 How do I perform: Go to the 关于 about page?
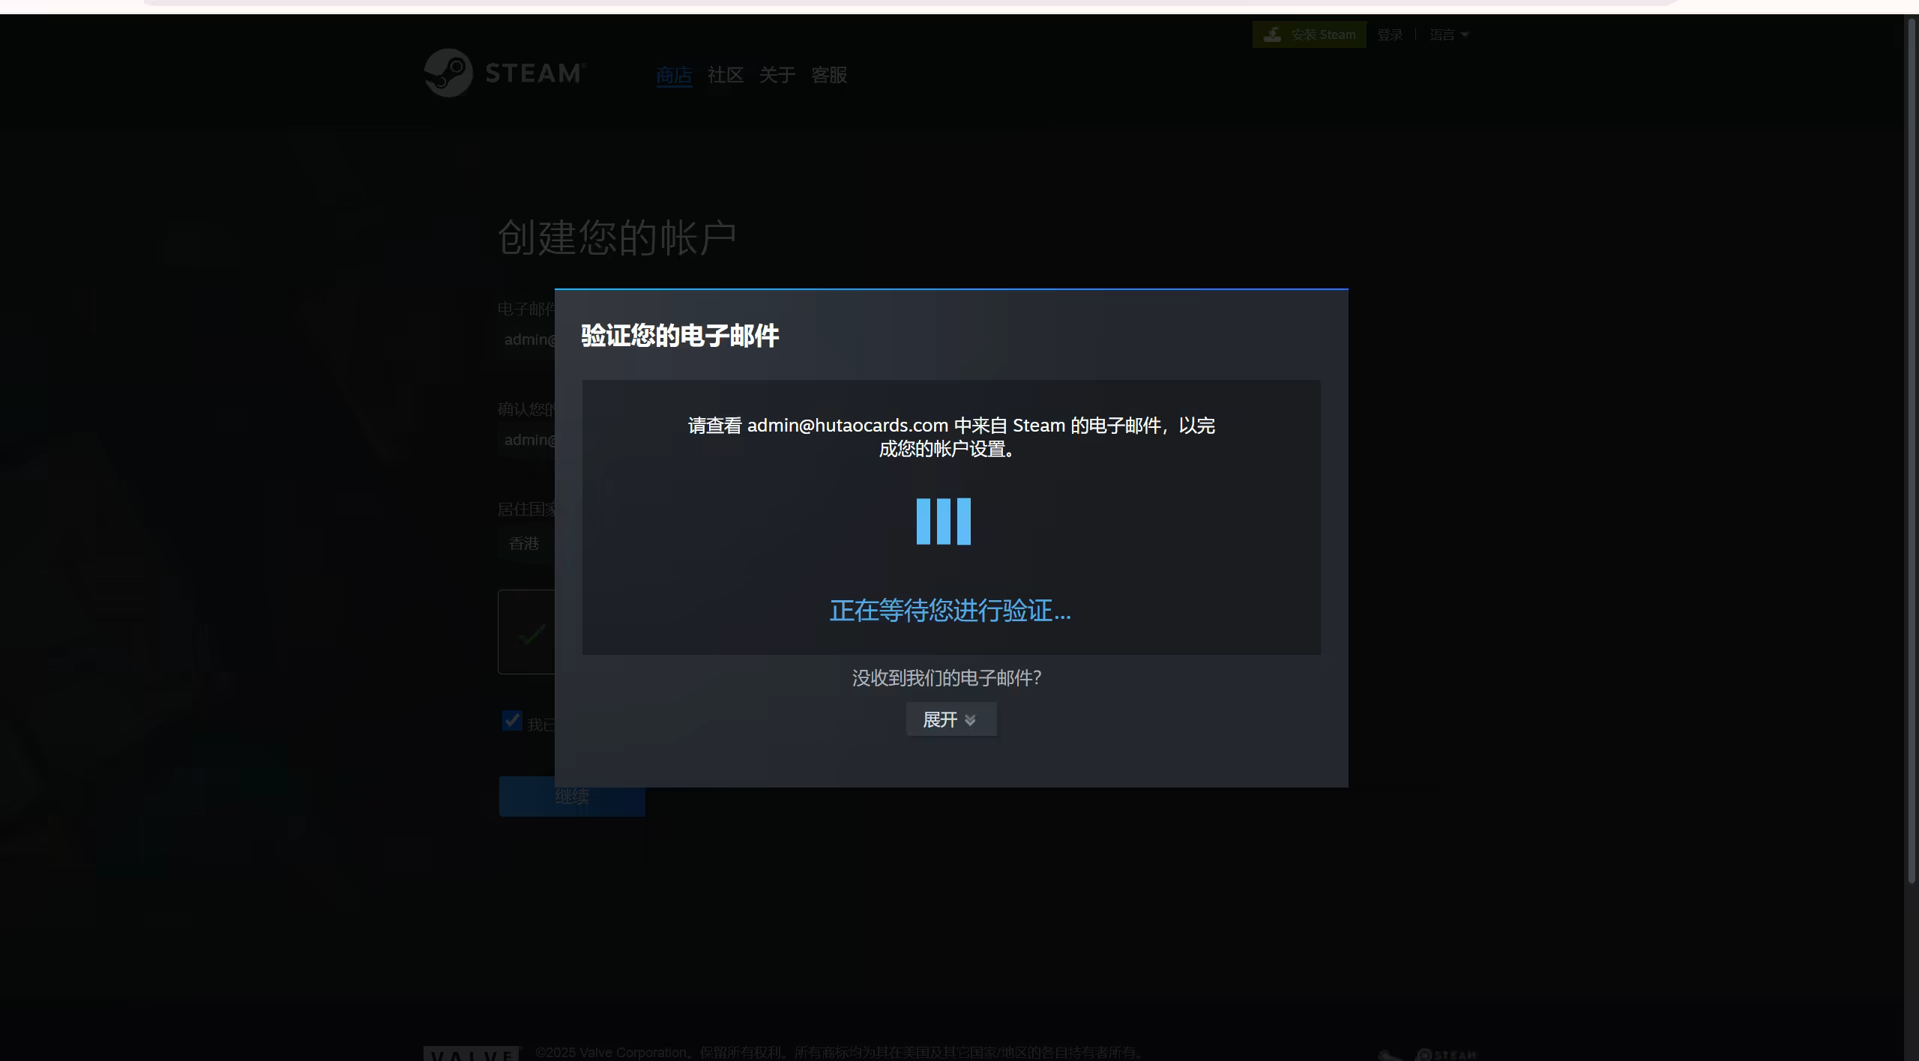[777, 75]
